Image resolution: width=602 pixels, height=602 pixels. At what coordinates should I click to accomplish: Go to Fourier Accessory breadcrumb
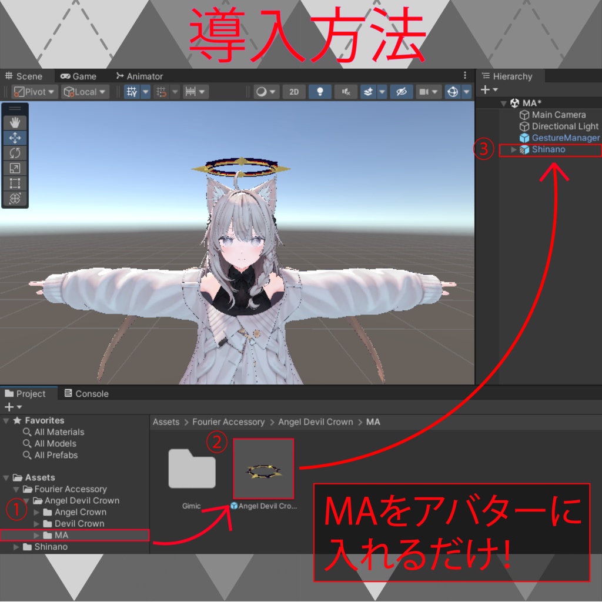click(x=229, y=422)
